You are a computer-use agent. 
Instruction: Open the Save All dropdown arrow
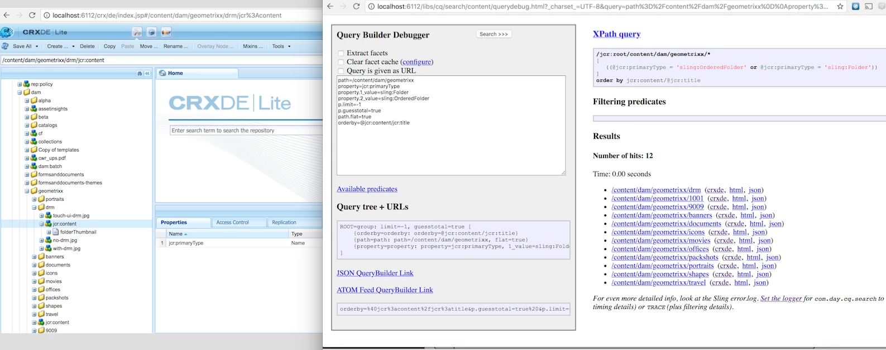(37, 47)
